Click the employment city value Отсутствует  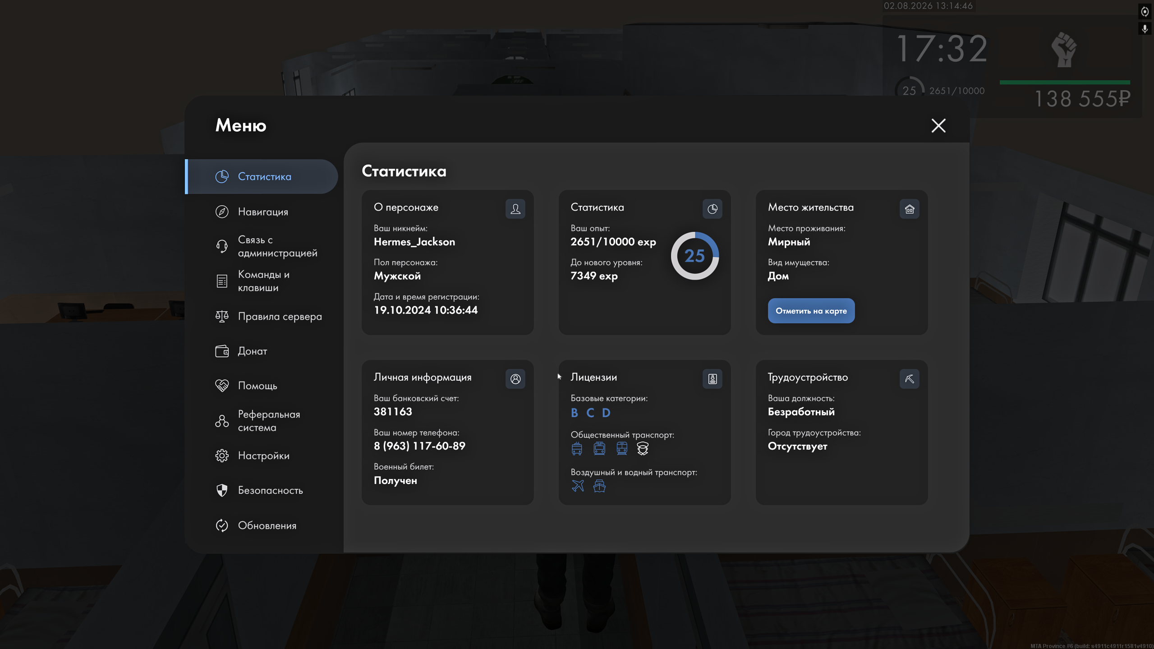pos(797,446)
